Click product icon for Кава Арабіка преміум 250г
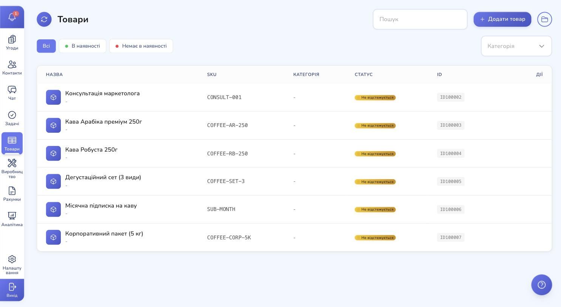This screenshot has width=561, height=307. [x=53, y=125]
